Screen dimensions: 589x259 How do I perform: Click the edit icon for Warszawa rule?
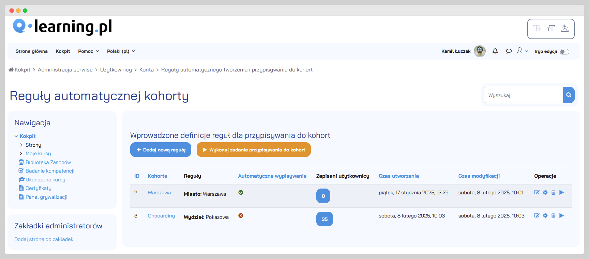pos(537,193)
